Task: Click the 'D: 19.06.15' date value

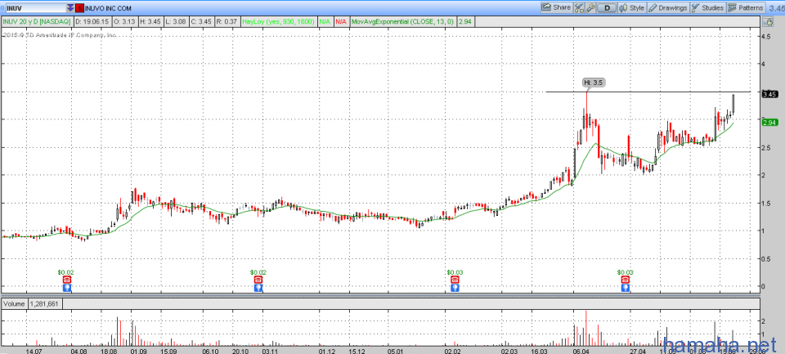Action: (95, 22)
